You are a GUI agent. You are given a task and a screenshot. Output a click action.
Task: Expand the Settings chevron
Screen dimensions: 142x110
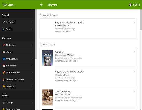(32, 86)
